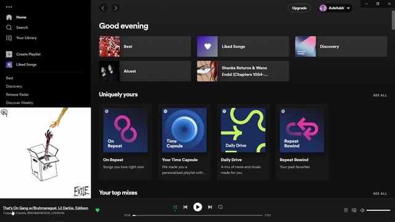395x222 pixels.
Task: Open Your Time Capsule playlist cover
Action: coord(184,130)
